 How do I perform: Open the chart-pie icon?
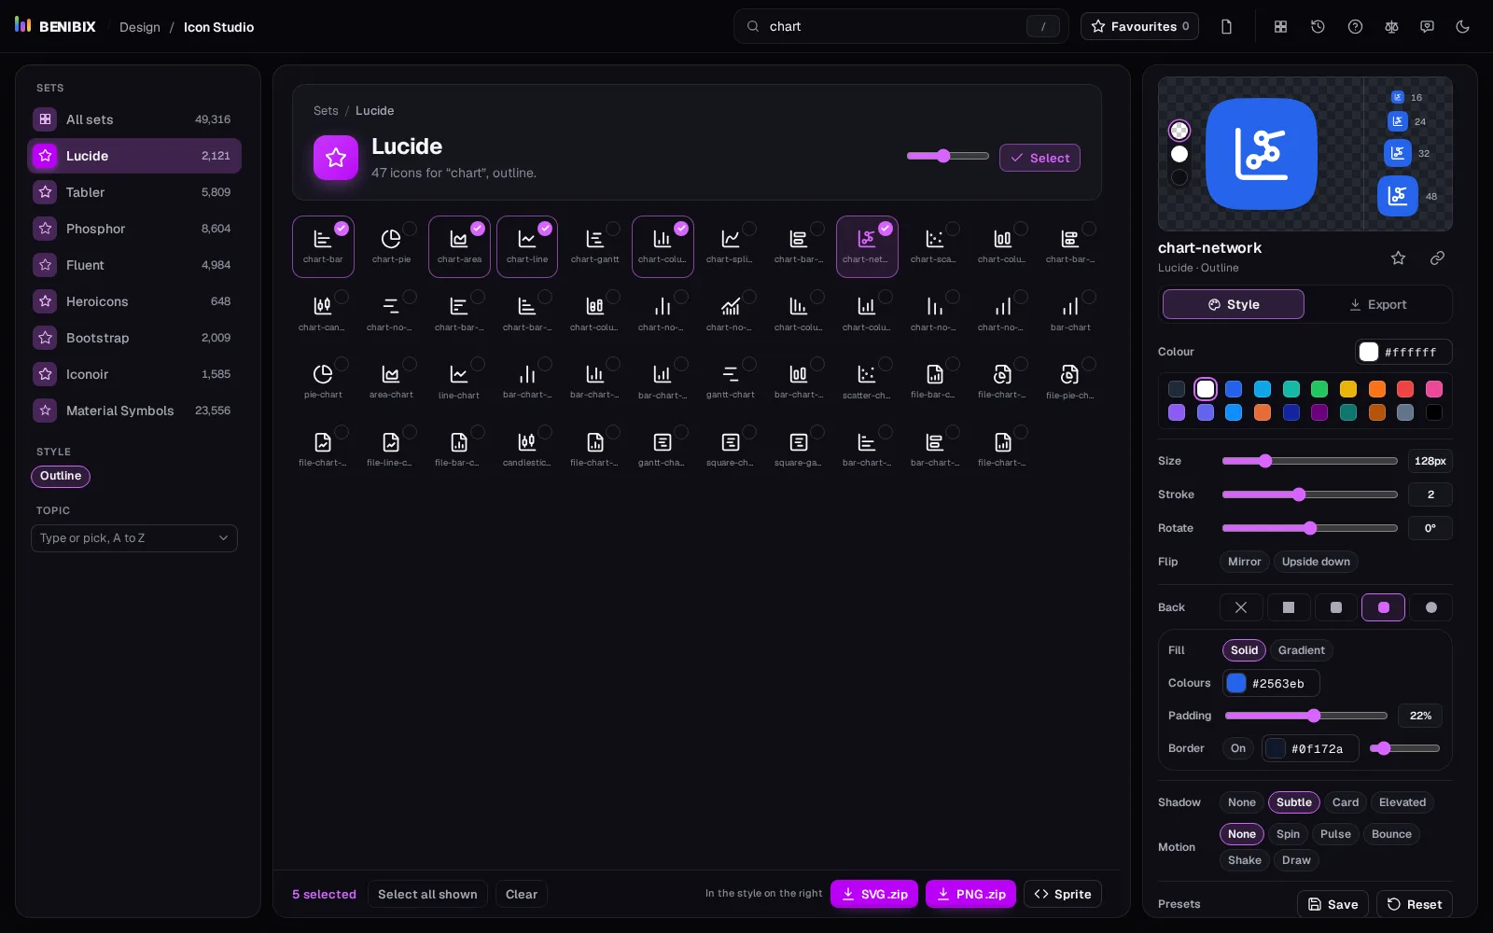(391, 246)
